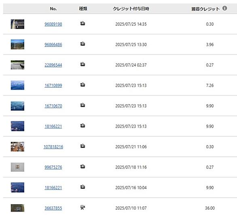This screenshot has height=215, width=237.
Task: Click the info icon beside 獲得クレジット
Action: tap(224, 8)
